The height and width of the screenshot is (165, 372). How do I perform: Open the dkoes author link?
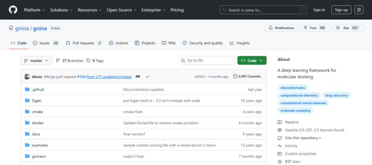37,77
